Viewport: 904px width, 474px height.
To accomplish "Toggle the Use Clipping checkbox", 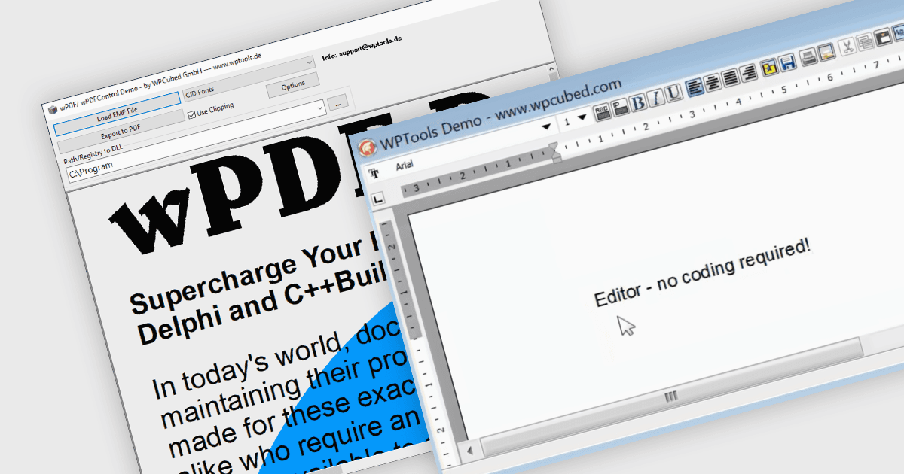I will [191, 114].
